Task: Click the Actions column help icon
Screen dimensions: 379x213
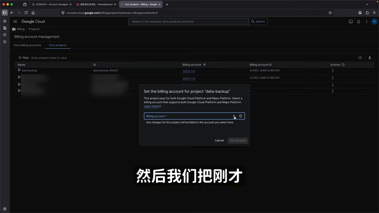Action: [x=343, y=65]
